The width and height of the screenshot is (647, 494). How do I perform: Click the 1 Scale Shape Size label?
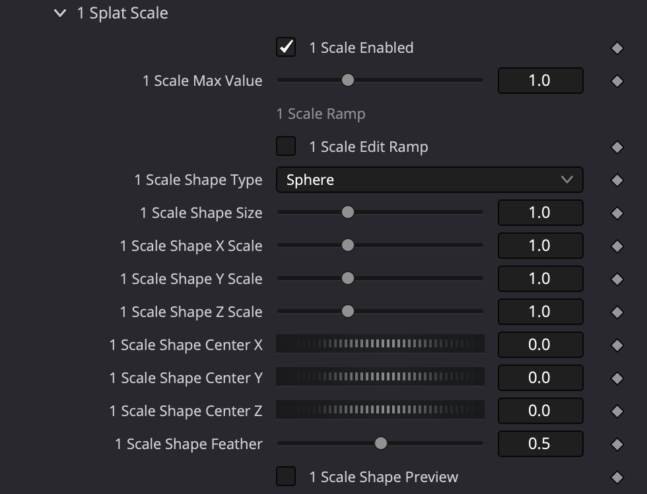click(x=201, y=213)
